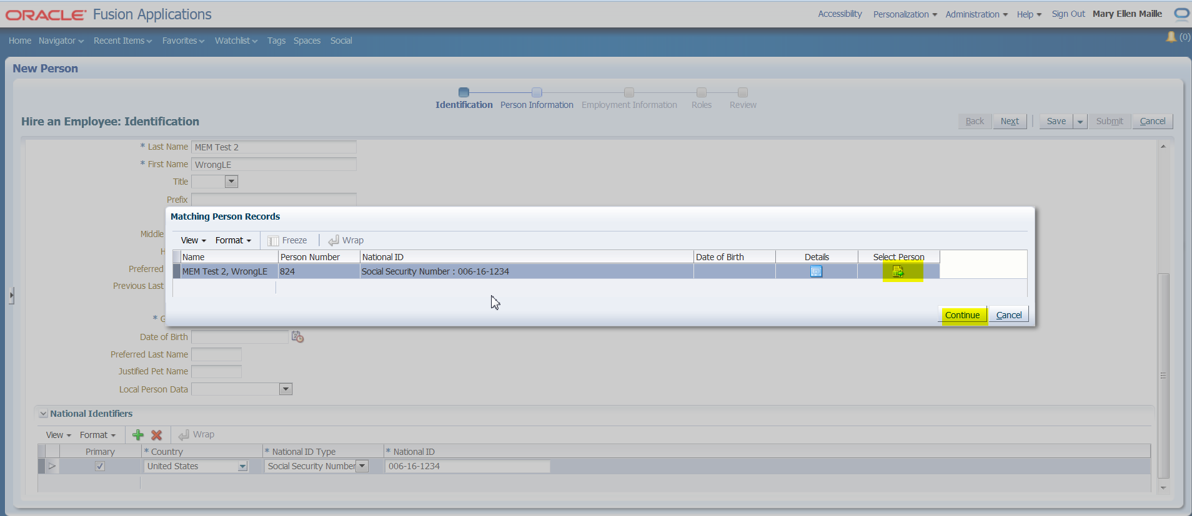Cancel the Matching Person Records dialog
The image size is (1192, 516).
tap(1008, 315)
